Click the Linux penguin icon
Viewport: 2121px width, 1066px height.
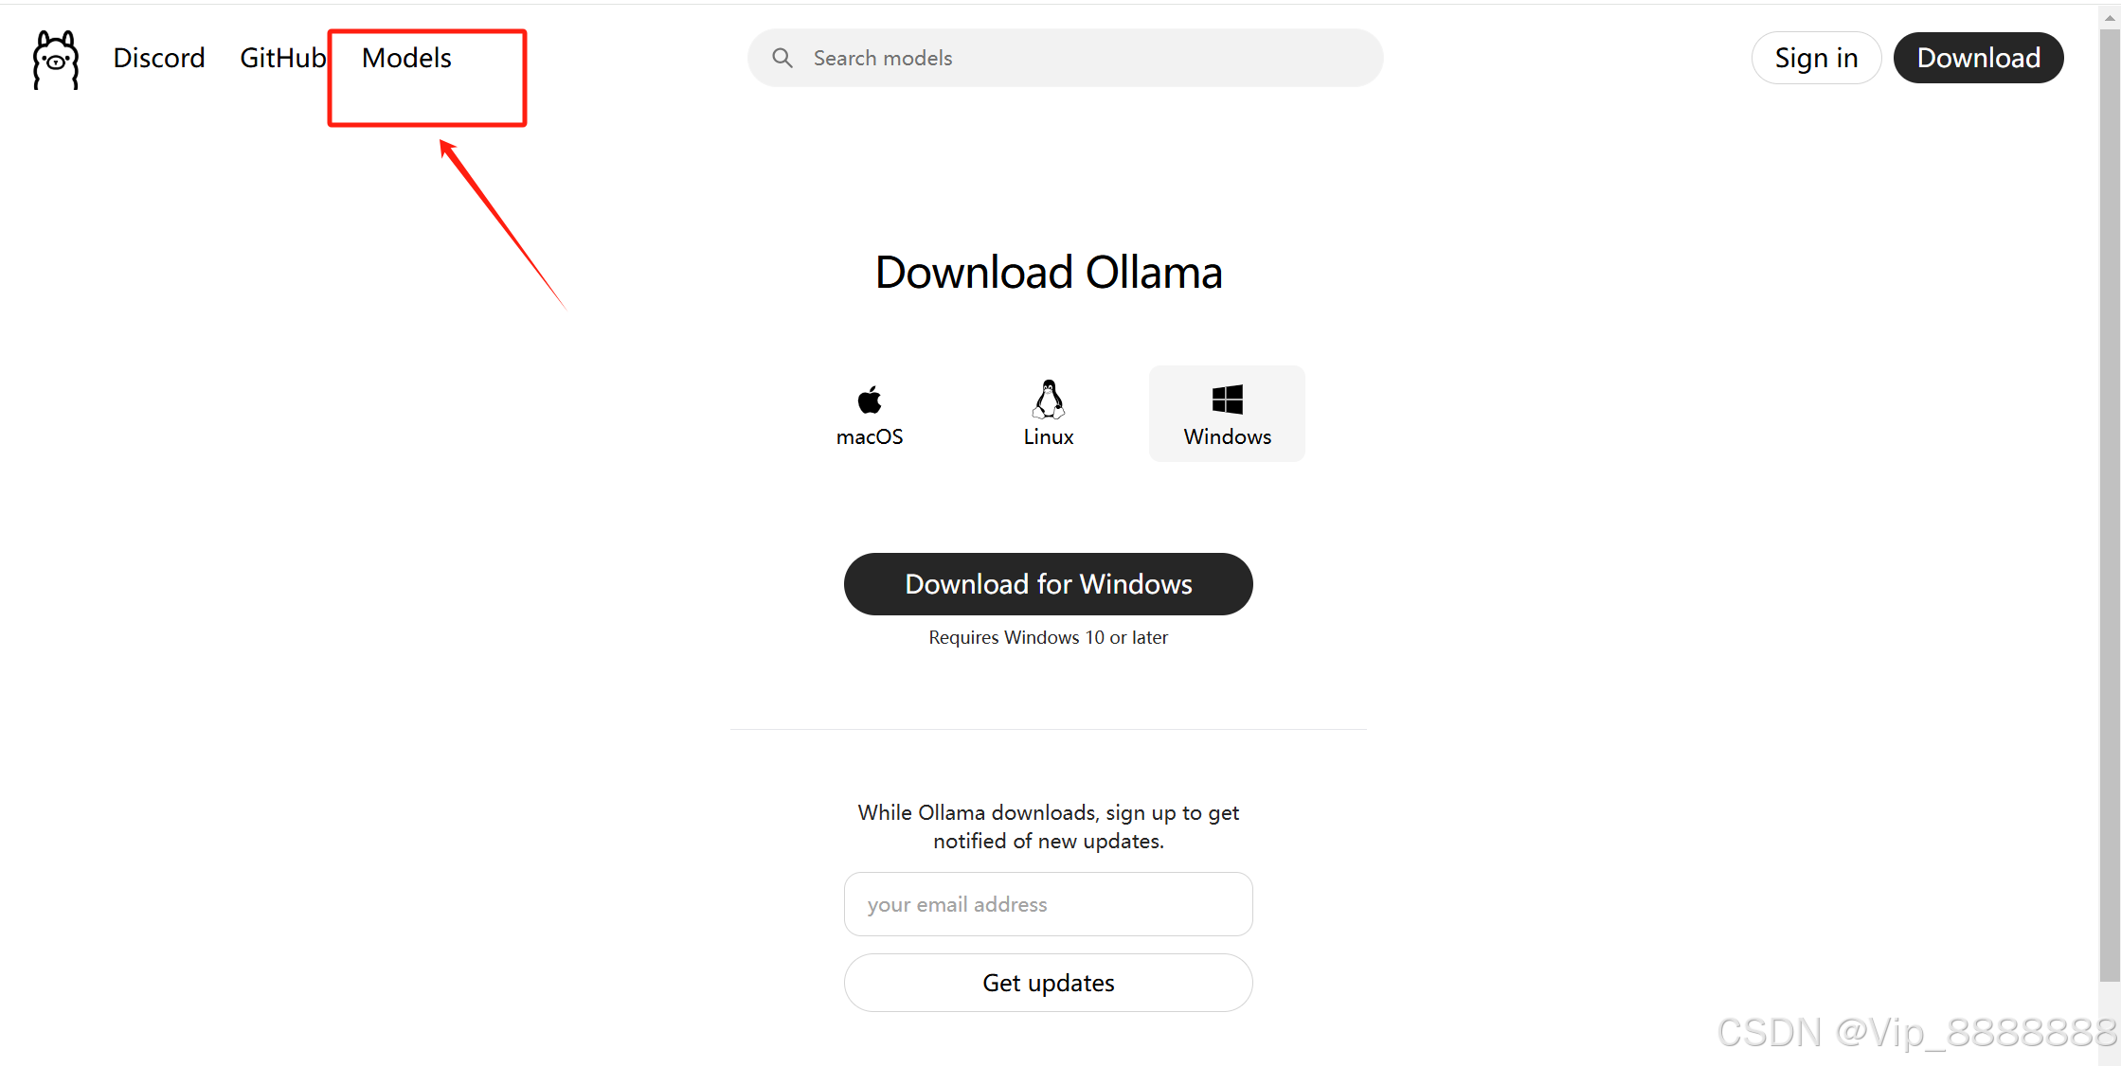[1049, 400]
